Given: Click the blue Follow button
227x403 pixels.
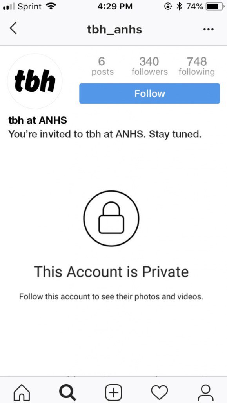Looking at the screenshot, I should tap(149, 94).
